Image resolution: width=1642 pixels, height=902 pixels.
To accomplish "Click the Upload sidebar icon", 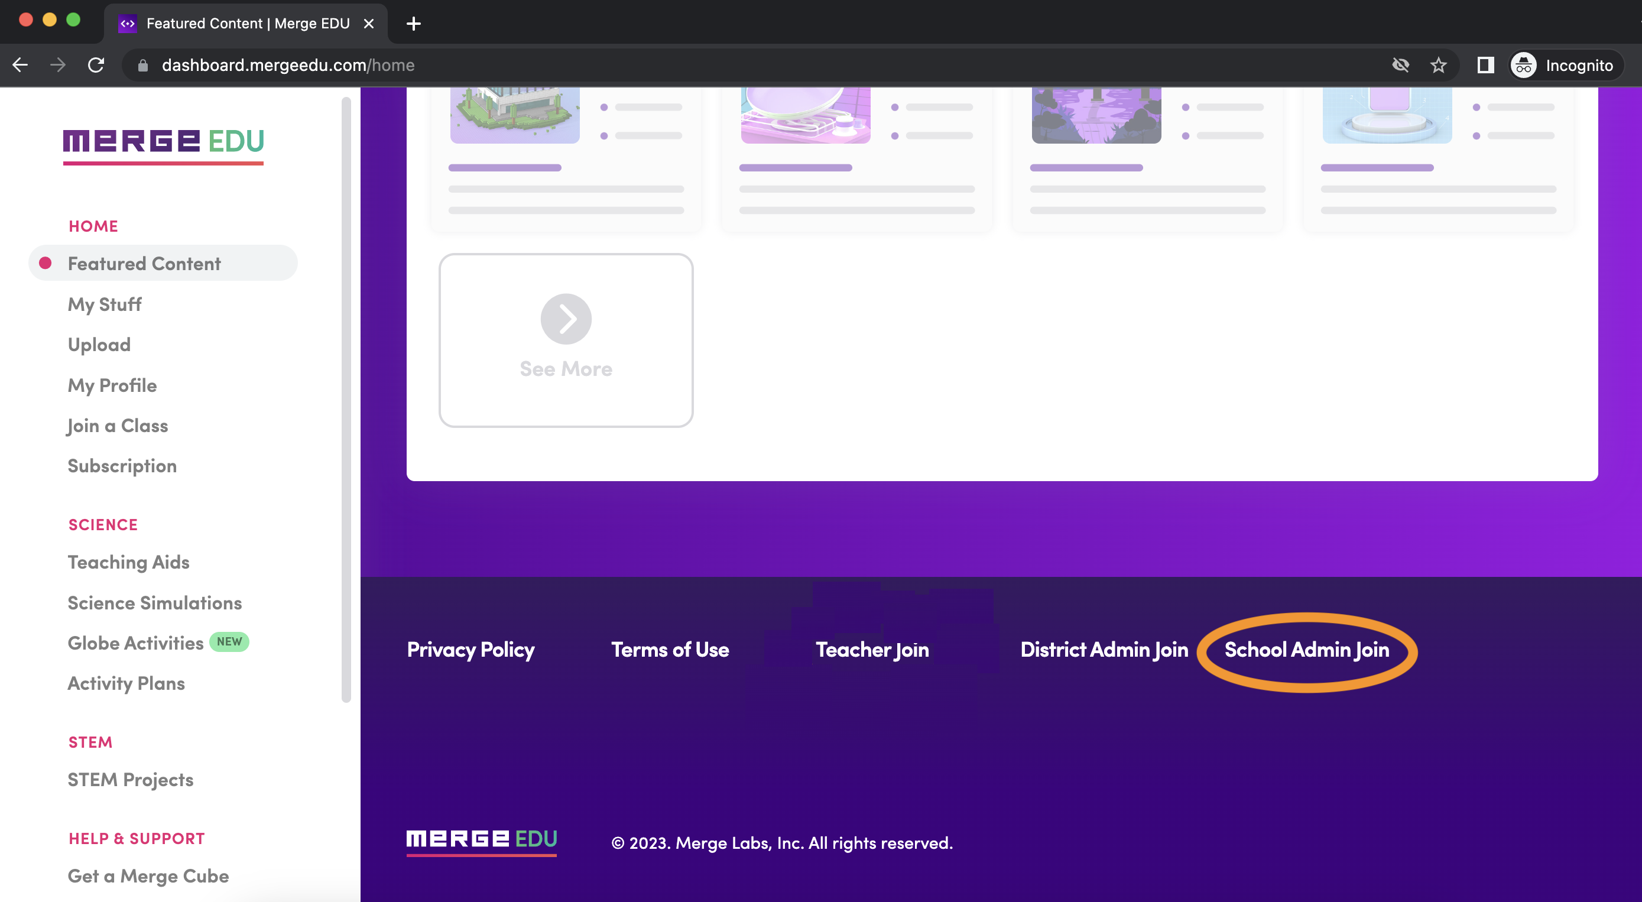I will tap(99, 343).
